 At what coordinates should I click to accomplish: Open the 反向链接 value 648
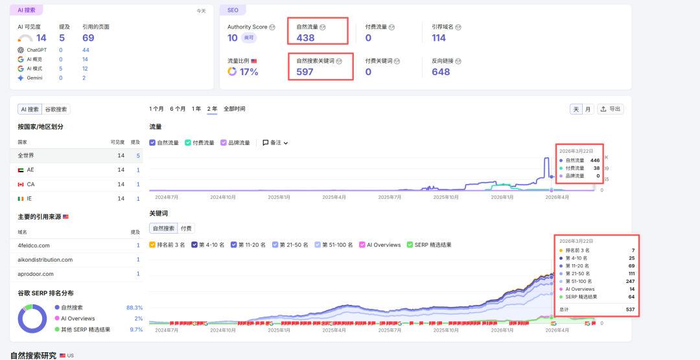pos(441,71)
